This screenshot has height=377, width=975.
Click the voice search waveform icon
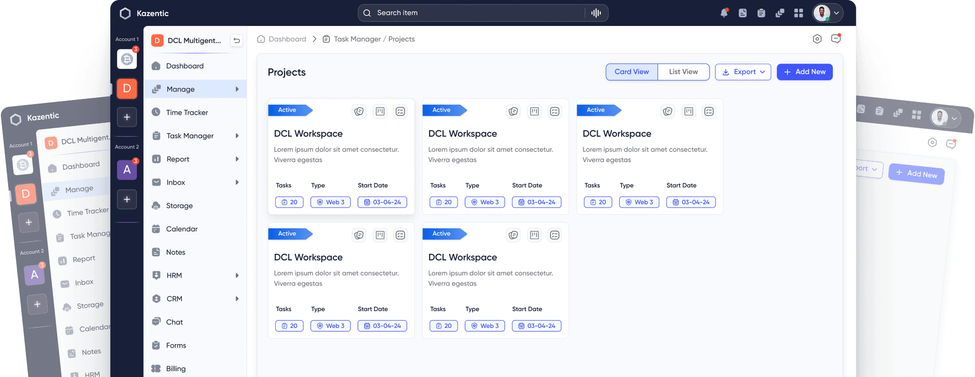coord(596,13)
